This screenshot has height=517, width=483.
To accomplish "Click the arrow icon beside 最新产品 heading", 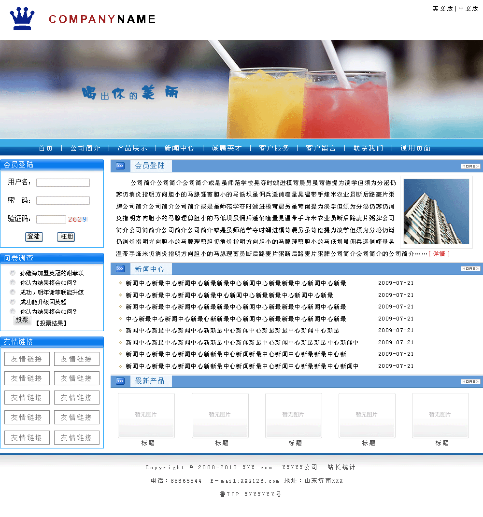I will coord(120,381).
